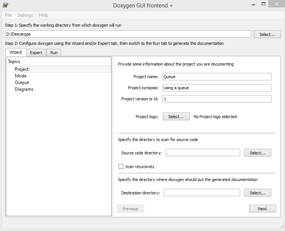Switch to the Expert tab
Screen dimensions: 285x231
coord(36,53)
